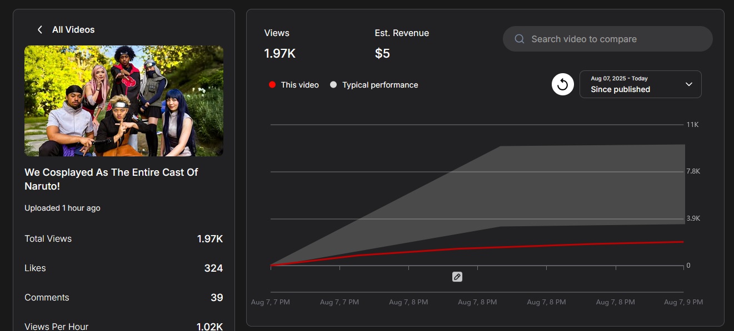This screenshot has width=734, height=331.
Task: Toggle the This video legend item
Action: coord(293,85)
